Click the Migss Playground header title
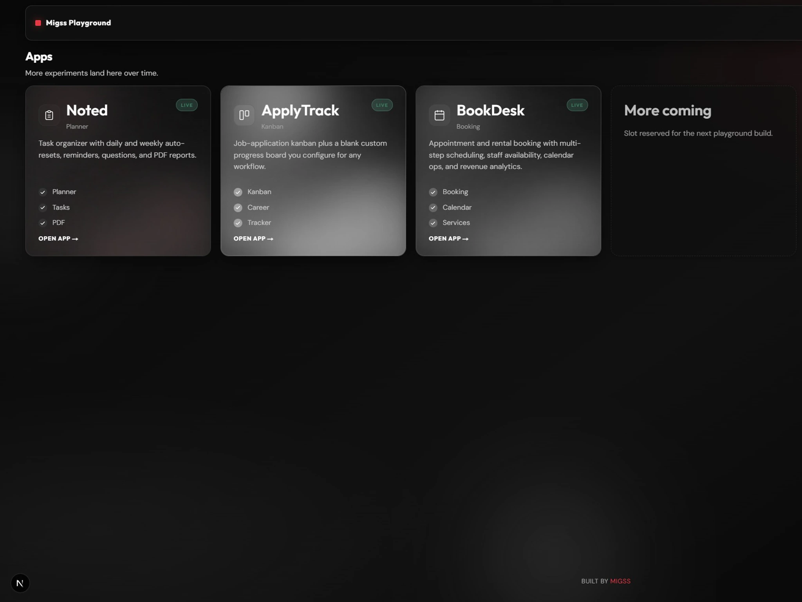 (78, 23)
